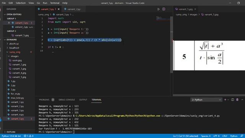Collapse the suniy_ong folder
The width and height of the screenshot is (245, 138).
(15, 52)
